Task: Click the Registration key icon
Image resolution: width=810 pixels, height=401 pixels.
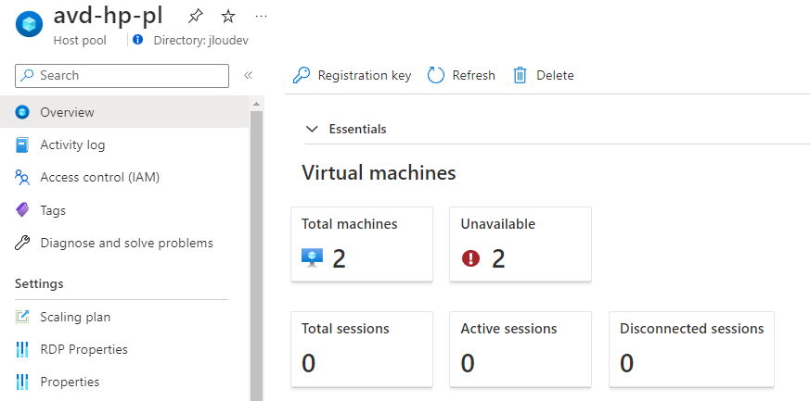Action: (x=302, y=75)
